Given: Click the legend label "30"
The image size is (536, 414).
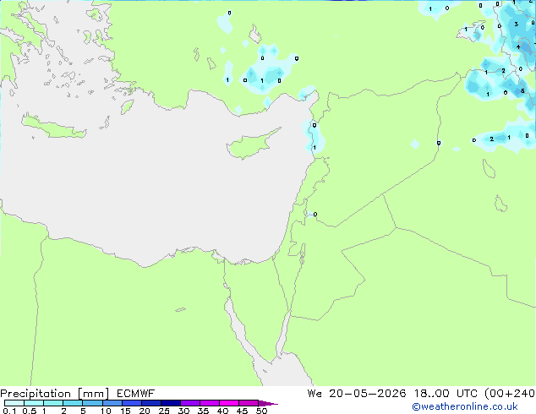Looking at the screenshot, I should point(183,411).
